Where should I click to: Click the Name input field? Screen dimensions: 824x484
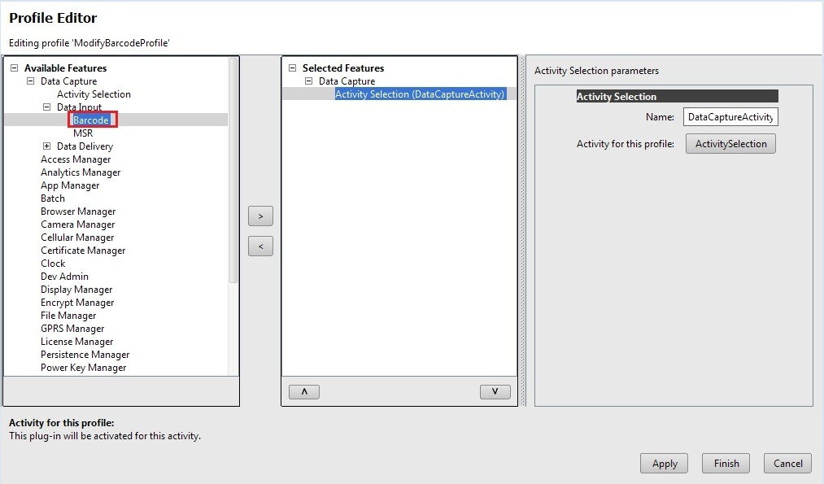coord(730,117)
